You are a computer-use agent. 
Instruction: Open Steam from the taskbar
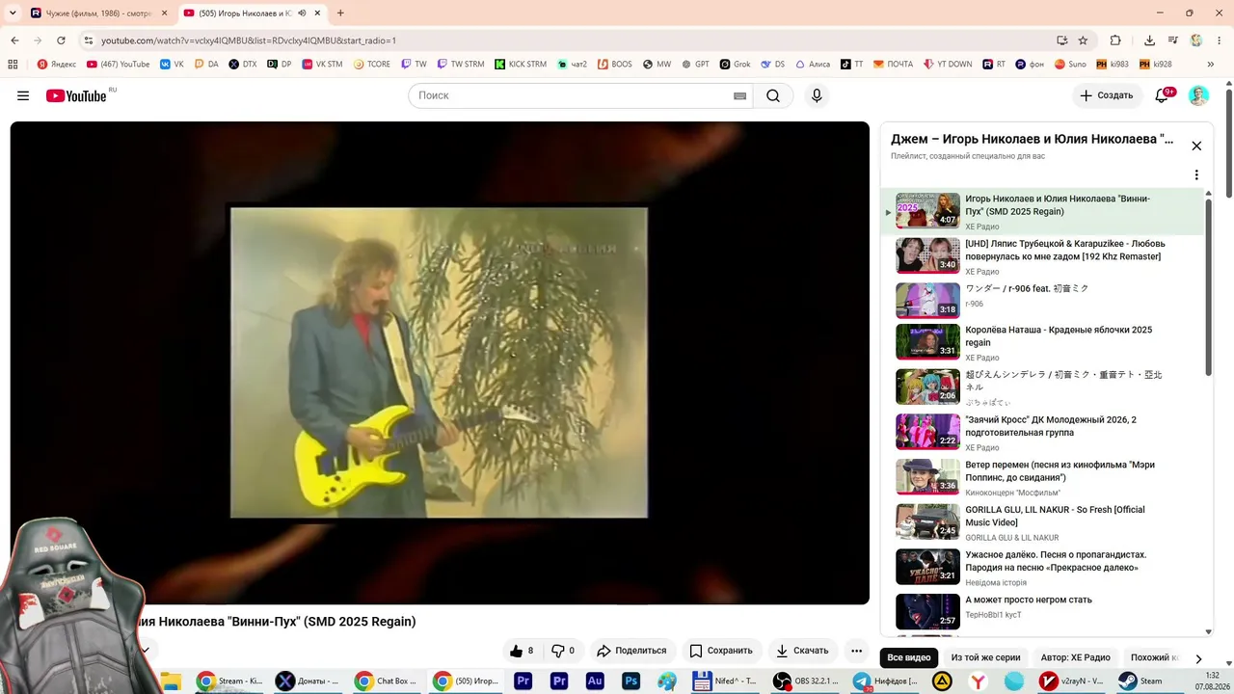click(1140, 681)
